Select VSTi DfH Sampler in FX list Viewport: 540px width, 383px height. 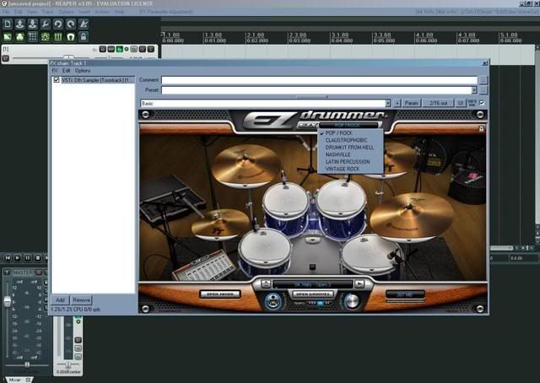pyautogui.click(x=97, y=80)
